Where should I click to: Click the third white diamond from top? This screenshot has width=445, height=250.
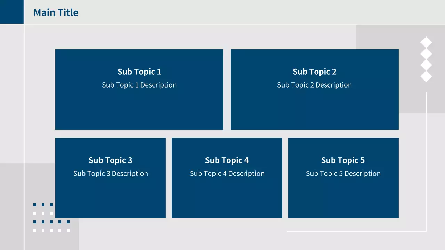click(x=426, y=65)
